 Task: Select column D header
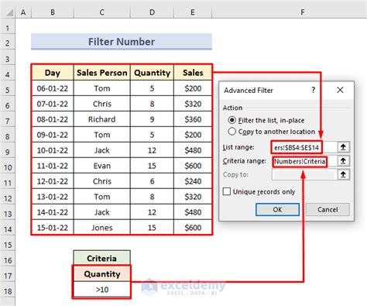coord(153,12)
